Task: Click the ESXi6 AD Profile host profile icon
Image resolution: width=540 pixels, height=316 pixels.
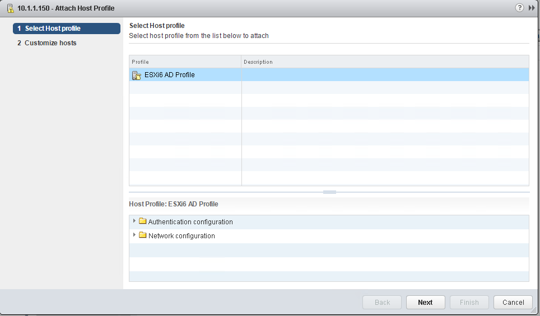Action: point(136,75)
